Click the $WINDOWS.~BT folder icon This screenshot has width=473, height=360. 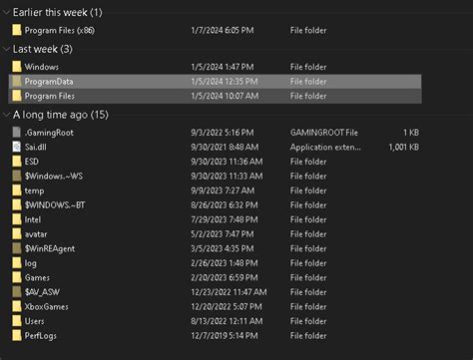click(17, 205)
